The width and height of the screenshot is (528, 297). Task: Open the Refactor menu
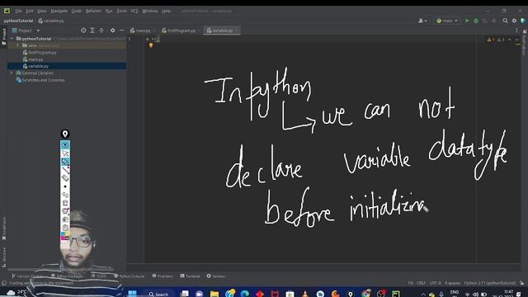click(x=93, y=11)
